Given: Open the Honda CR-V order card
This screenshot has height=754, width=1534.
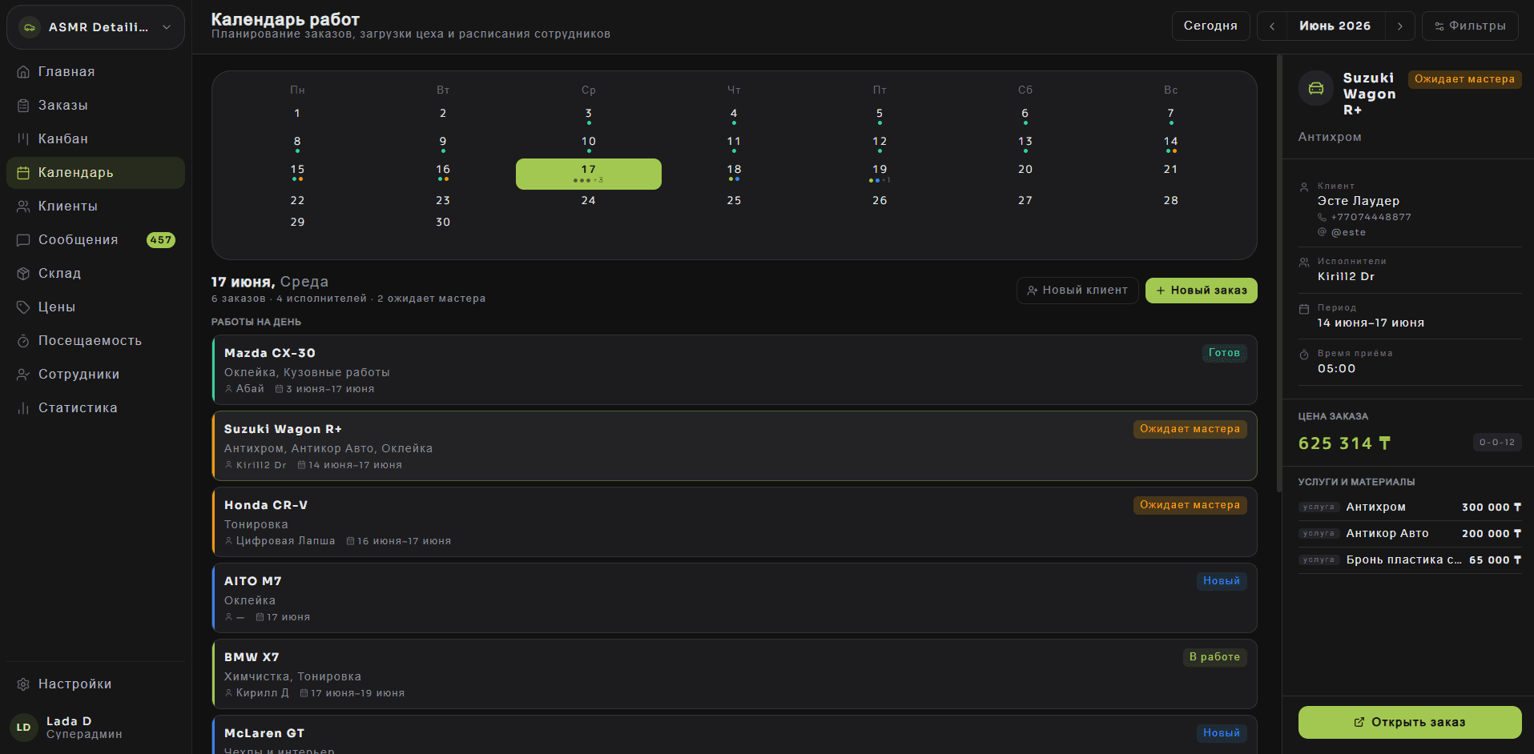Looking at the screenshot, I should click(735, 522).
